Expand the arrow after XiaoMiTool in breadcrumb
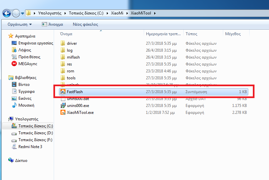 [155, 13]
